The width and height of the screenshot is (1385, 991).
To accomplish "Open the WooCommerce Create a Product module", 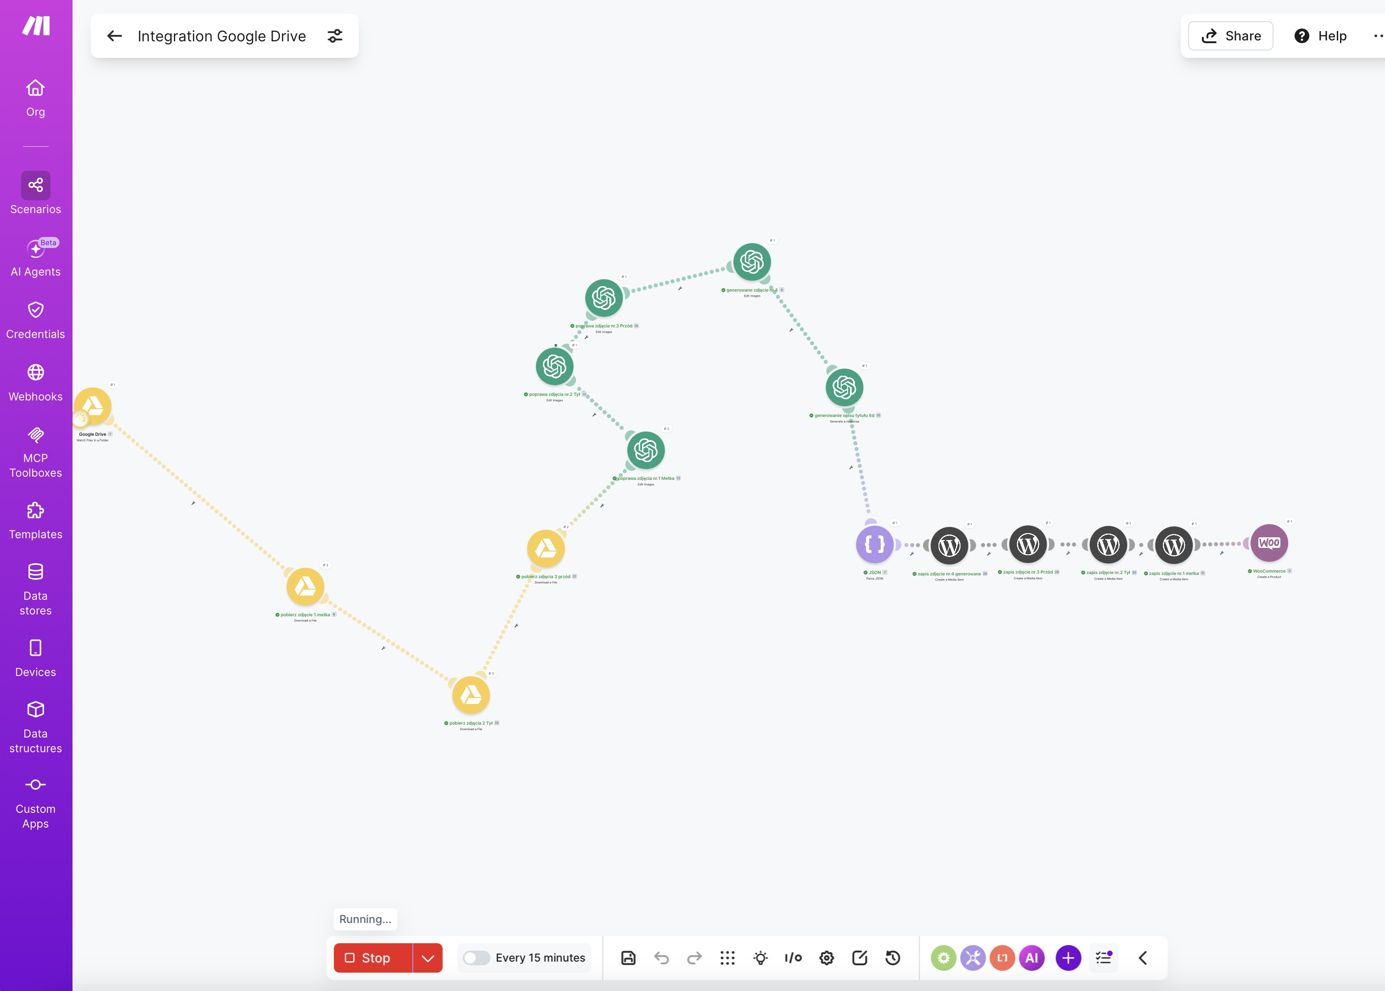I will [1269, 542].
